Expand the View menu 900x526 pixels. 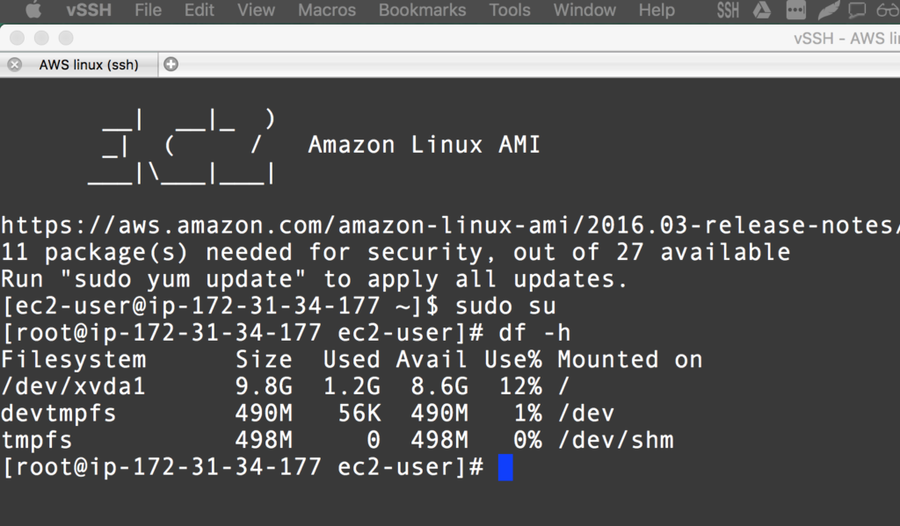click(x=256, y=11)
